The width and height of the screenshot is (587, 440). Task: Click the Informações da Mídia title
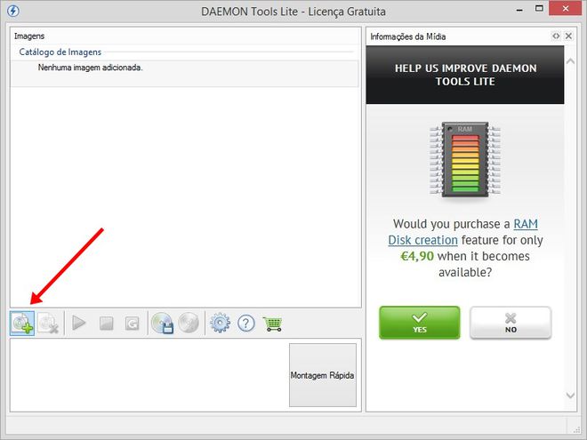(x=408, y=36)
